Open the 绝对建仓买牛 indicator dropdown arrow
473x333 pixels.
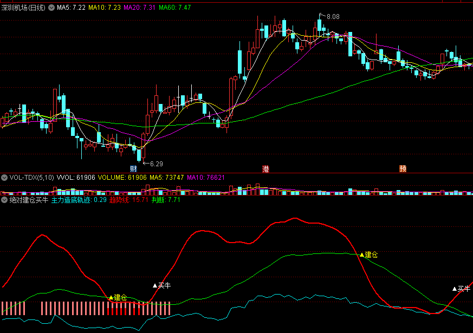4,200
